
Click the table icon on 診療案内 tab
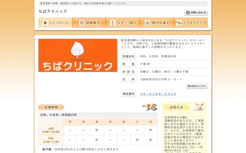pos(82,23)
